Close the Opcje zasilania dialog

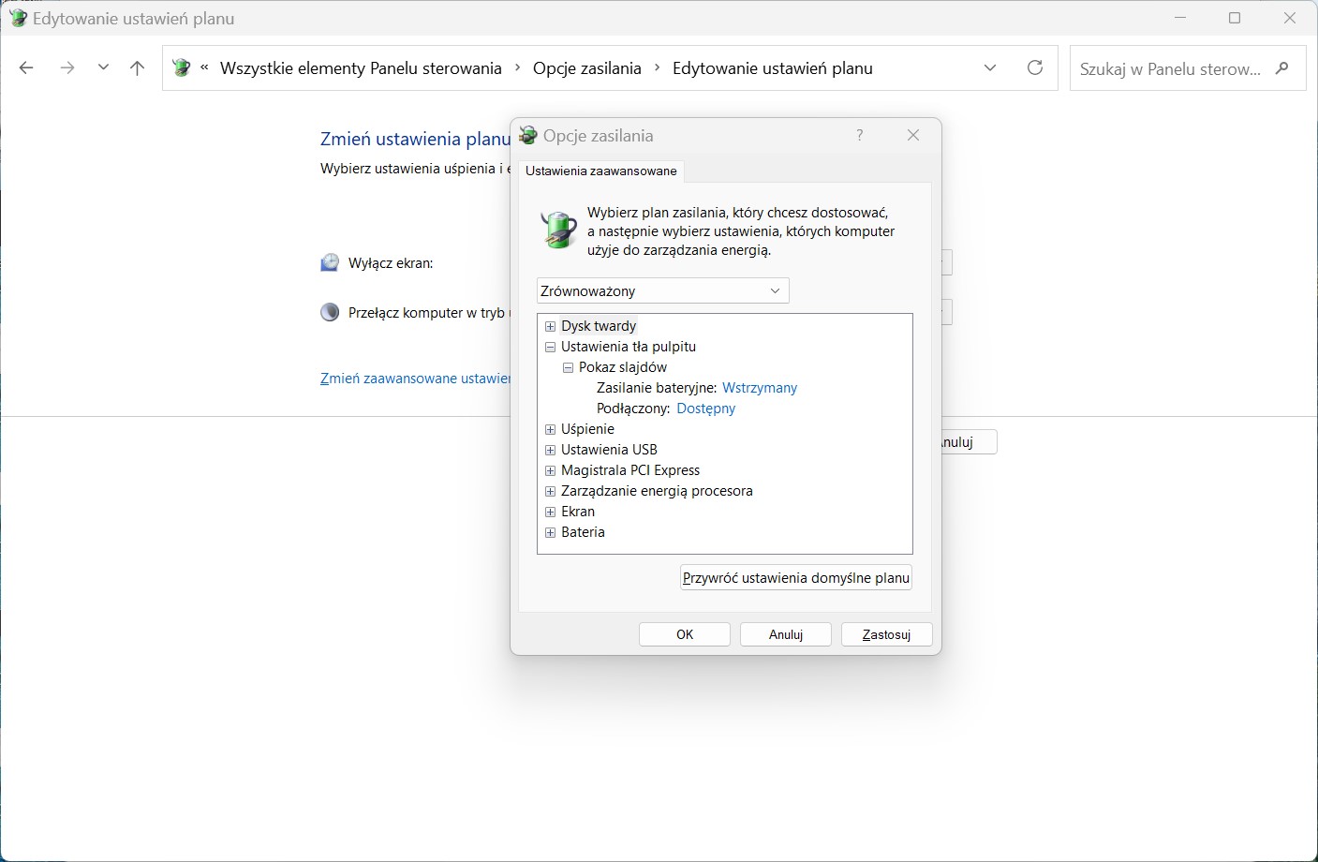pyautogui.click(x=913, y=135)
